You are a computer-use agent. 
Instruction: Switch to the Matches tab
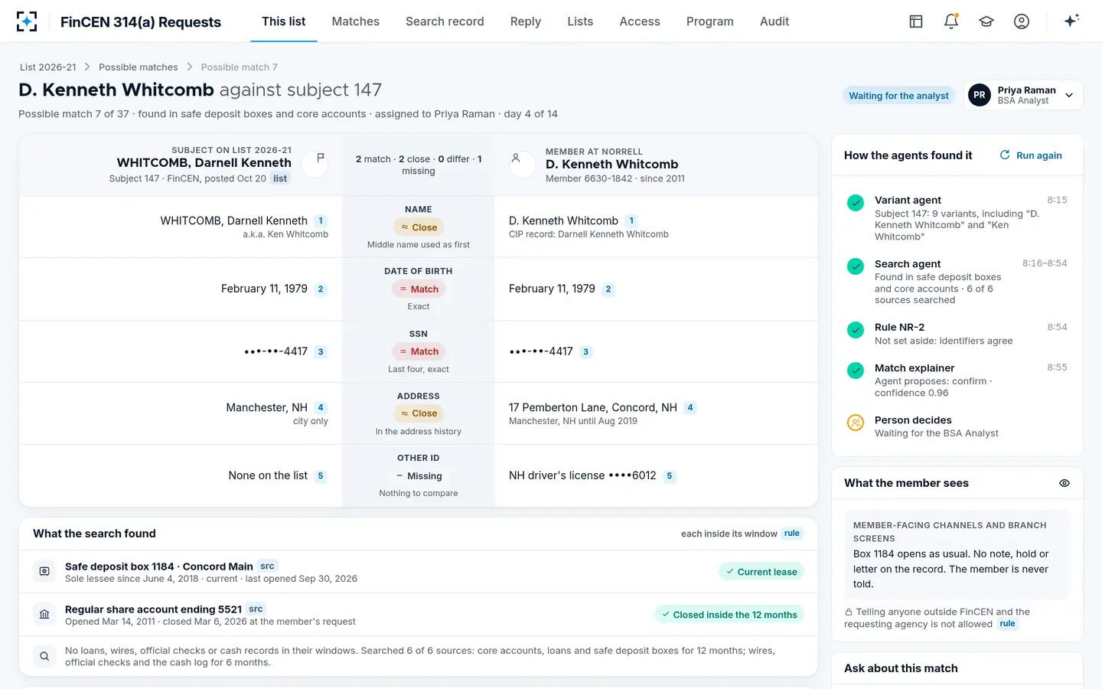[356, 21]
